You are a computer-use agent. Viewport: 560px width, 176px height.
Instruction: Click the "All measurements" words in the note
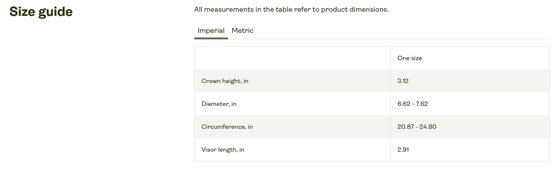tap(224, 9)
